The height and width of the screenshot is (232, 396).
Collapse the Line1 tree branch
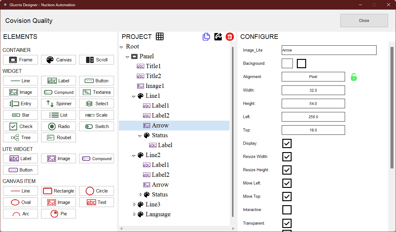pos(134,96)
